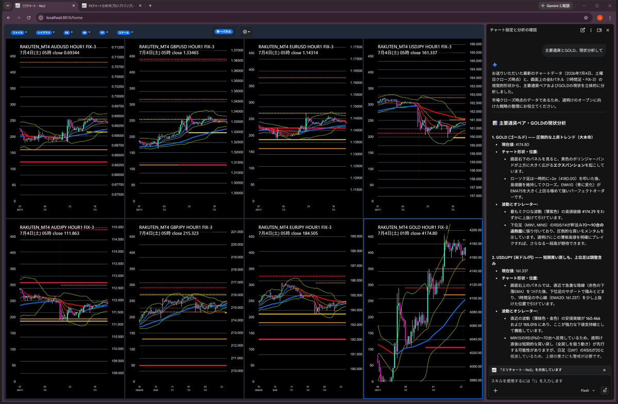The image size is (618, 404).
Task: Close the ミリチャート - No2 tab
Action: tap(73, 6)
